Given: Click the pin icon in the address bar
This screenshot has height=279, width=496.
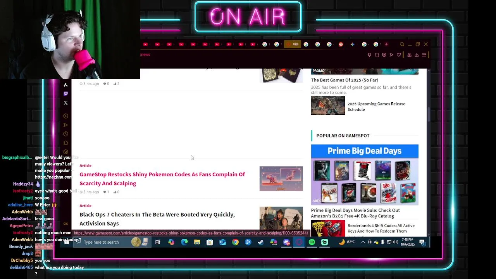Looking at the screenshot, I should [369, 55].
